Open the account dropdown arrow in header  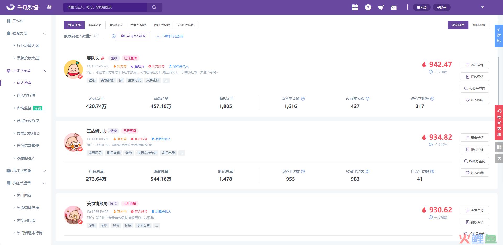click(482, 7)
